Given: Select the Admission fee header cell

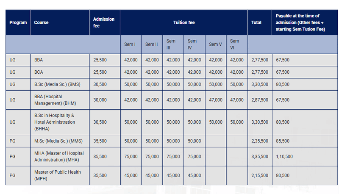Looking at the screenshot, I should 104,22.
